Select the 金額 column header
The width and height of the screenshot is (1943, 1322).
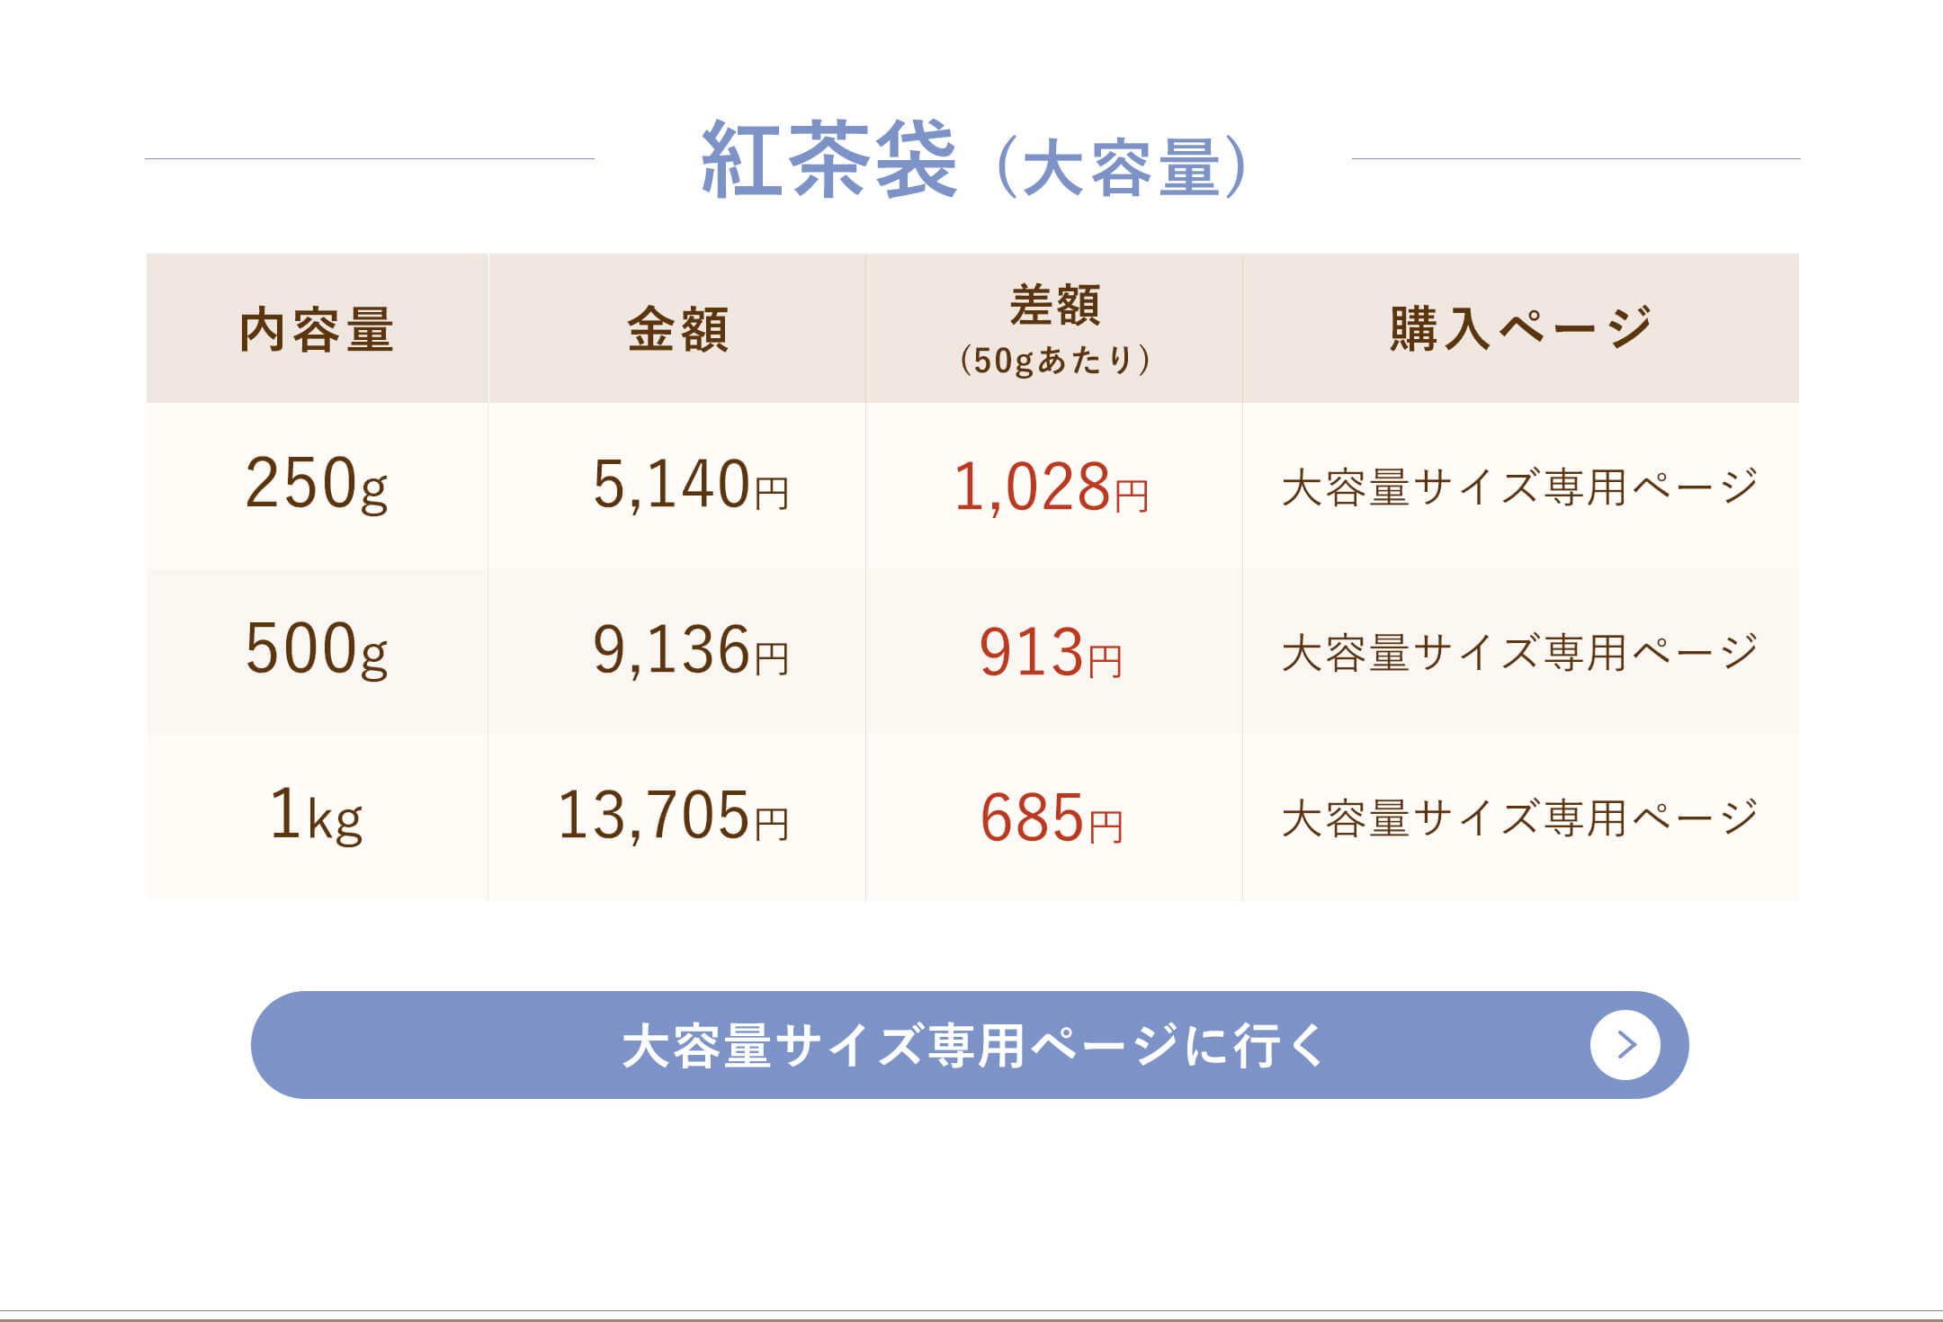(x=676, y=328)
